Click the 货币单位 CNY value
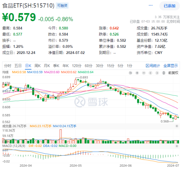Image resolution: width=181 pixels, height=170 pixels. 159,53
